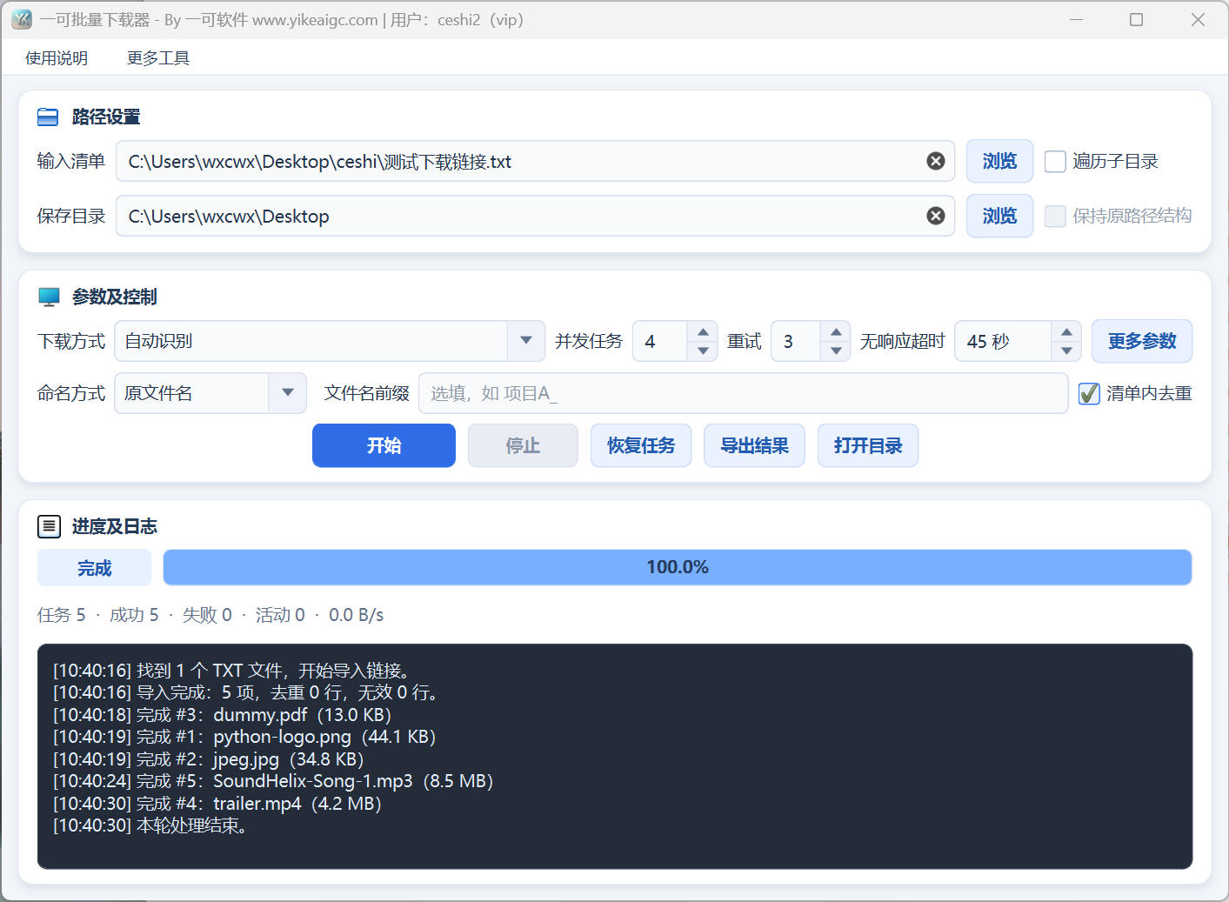Click log line for jpeg.jpg (34.8 KB)

(209, 759)
